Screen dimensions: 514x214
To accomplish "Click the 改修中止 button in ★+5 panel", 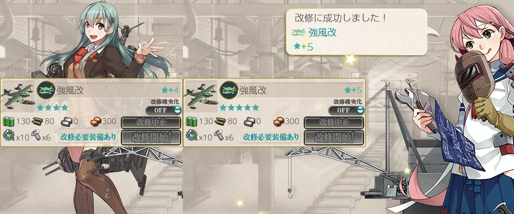I will (334, 122).
